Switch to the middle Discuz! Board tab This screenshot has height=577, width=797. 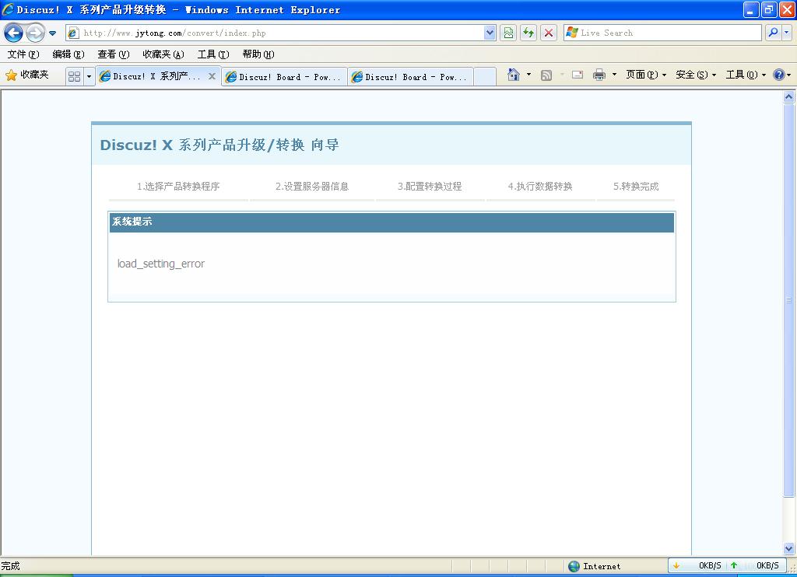[x=285, y=77]
